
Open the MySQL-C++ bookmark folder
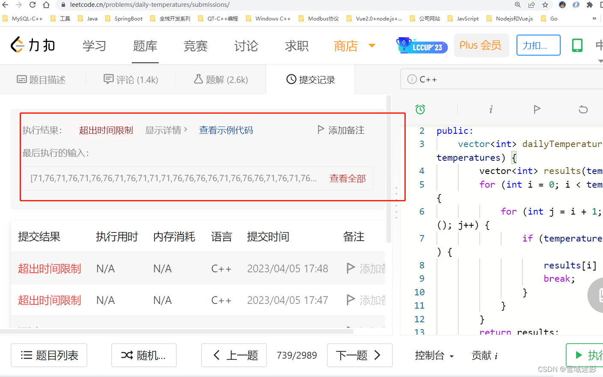pyautogui.click(x=23, y=18)
